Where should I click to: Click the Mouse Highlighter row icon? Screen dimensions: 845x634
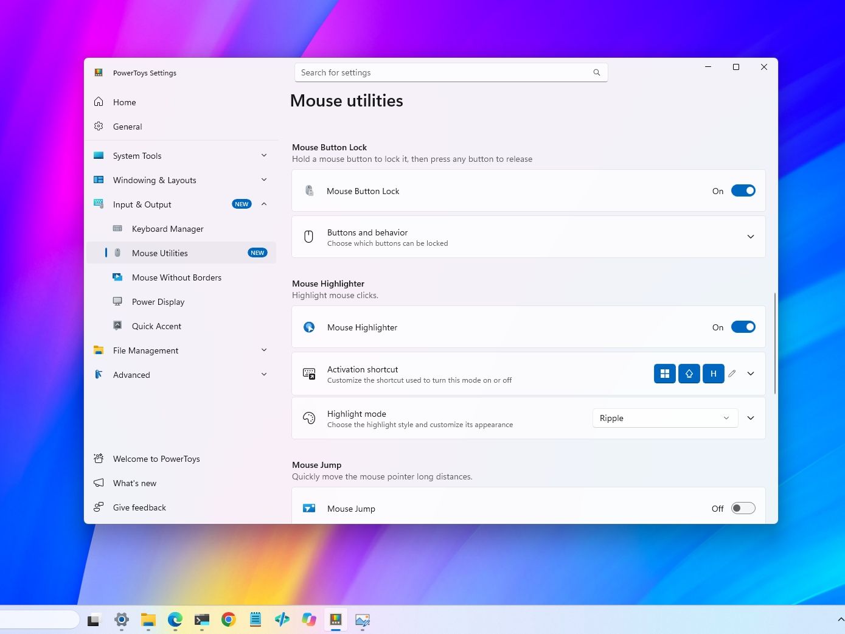coord(309,327)
